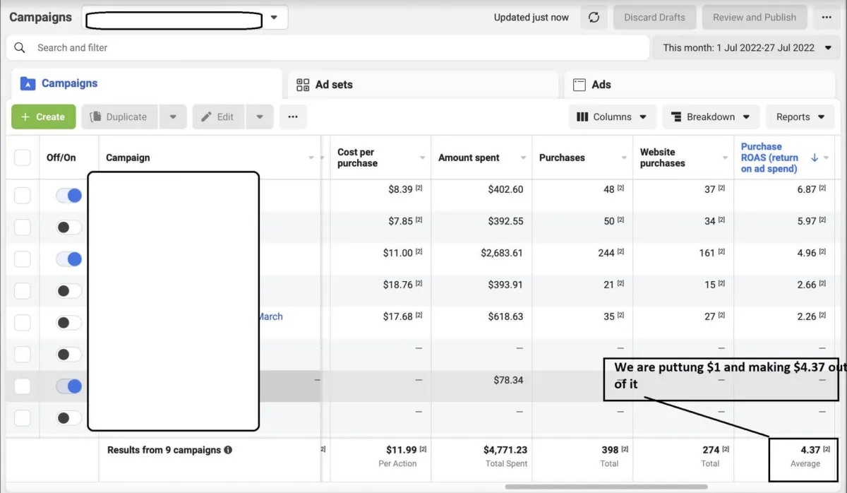Image resolution: width=847 pixels, height=493 pixels.
Task: Click the Review and Publish button
Action: (755, 18)
